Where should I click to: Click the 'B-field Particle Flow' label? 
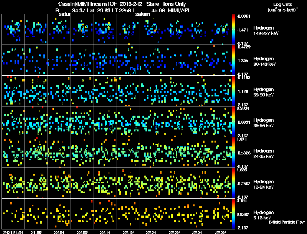pyautogui.click(x=287, y=222)
